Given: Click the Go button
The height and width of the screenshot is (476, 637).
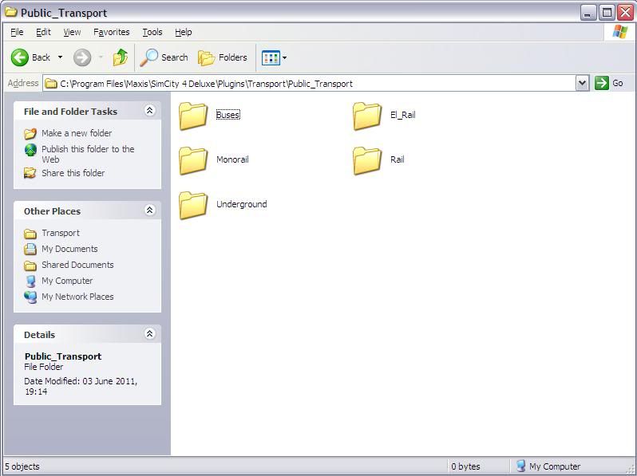Looking at the screenshot, I should click(608, 83).
